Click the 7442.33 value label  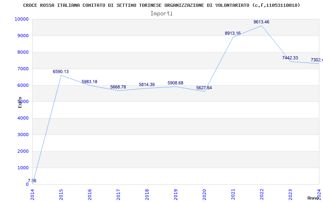pyautogui.click(x=290, y=58)
